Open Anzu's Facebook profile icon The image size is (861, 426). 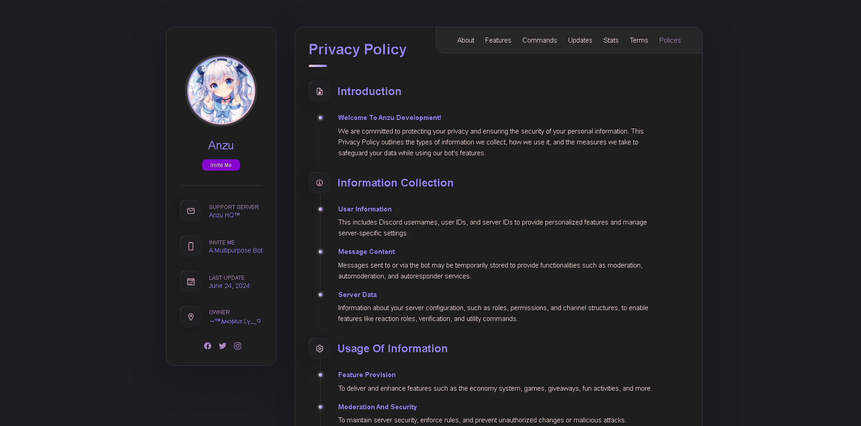click(x=207, y=345)
